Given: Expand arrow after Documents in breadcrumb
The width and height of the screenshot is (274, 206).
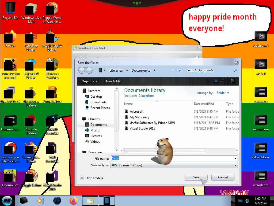Looking at the screenshot, I should point(154,70).
